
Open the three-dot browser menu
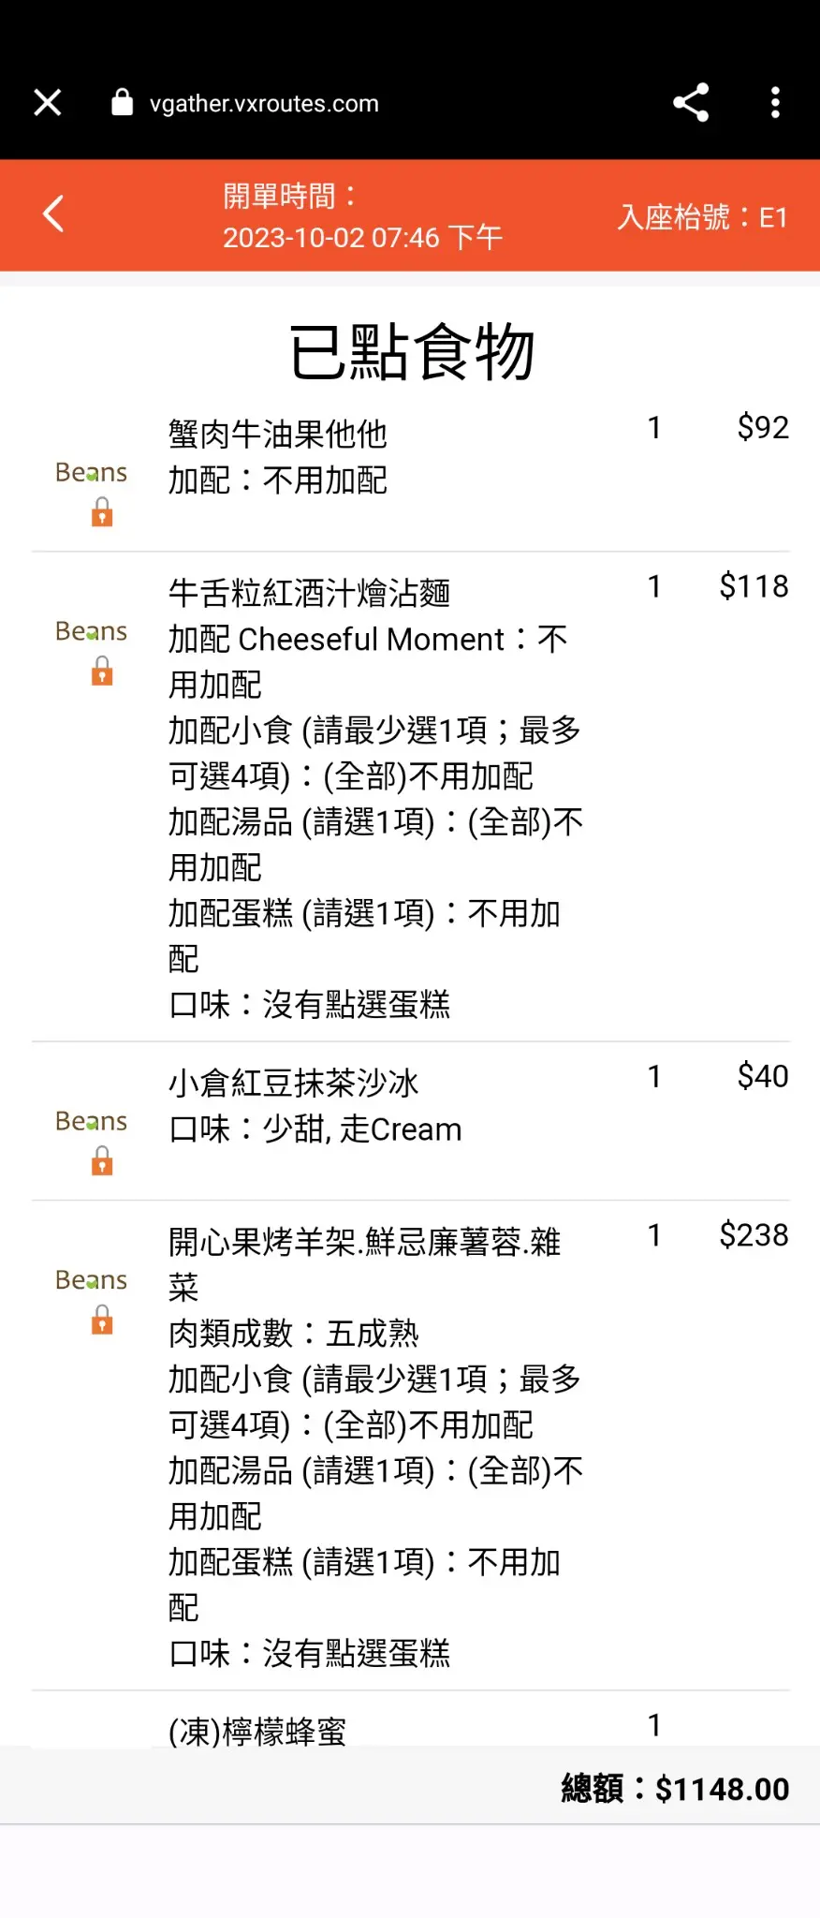775,102
